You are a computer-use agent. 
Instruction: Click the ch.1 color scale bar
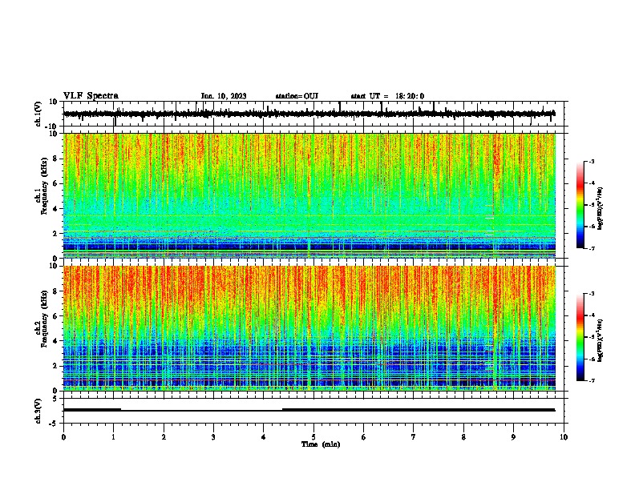580,205
